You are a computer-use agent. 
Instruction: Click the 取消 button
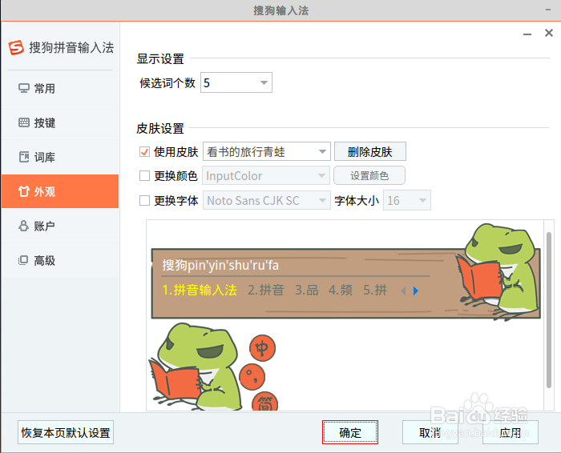pyautogui.click(x=430, y=432)
